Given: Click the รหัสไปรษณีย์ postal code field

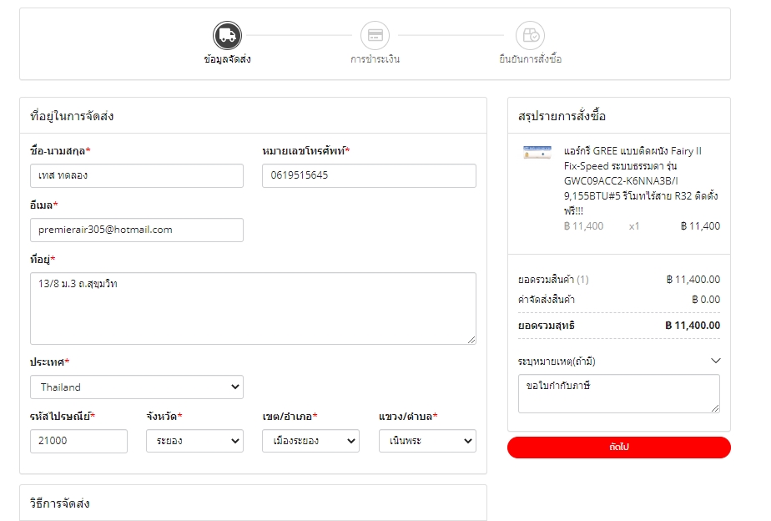Looking at the screenshot, I should point(78,441).
